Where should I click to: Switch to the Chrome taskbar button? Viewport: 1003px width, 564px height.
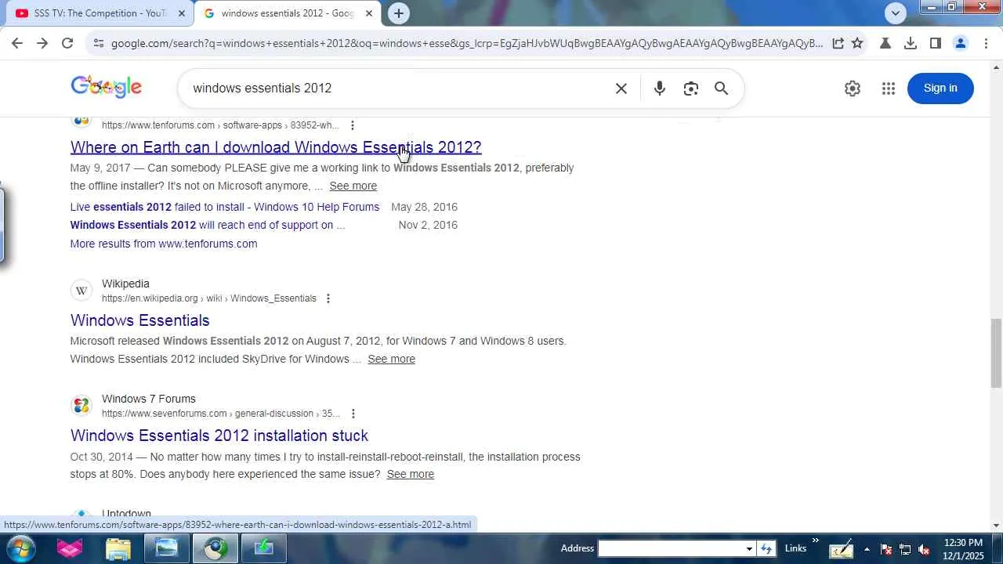(x=215, y=548)
